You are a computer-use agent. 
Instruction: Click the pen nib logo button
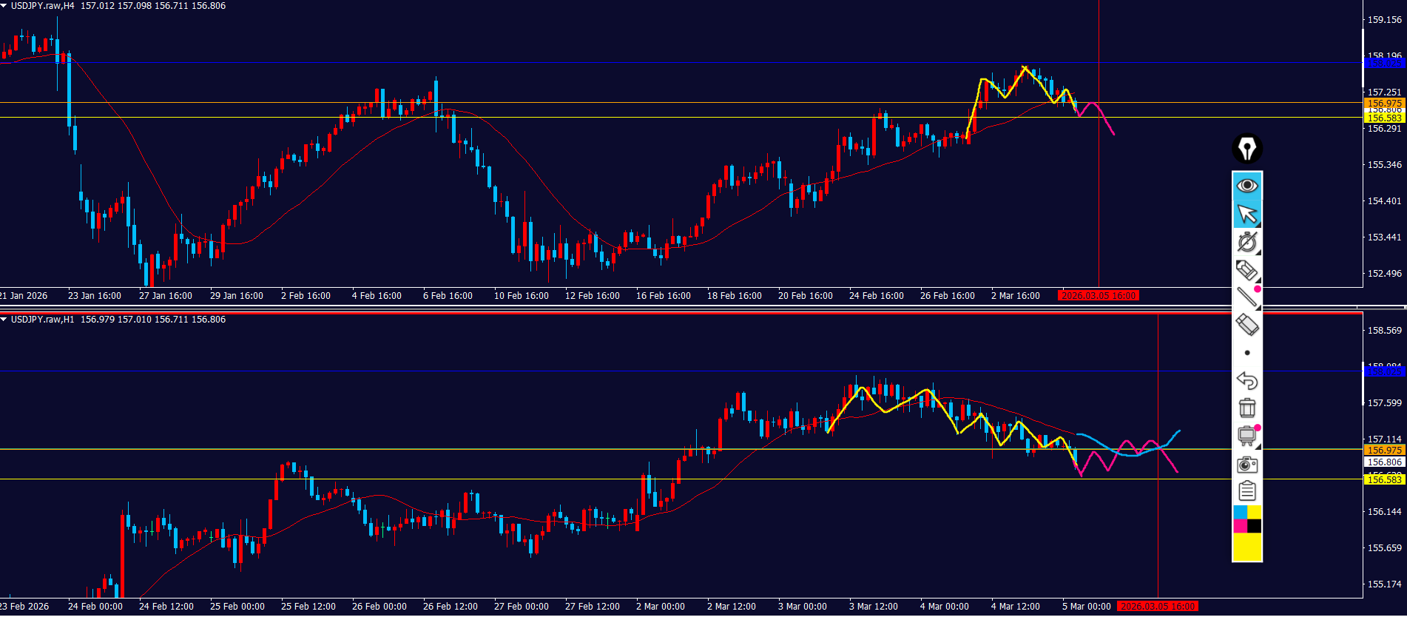pyautogui.click(x=1247, y=149)
